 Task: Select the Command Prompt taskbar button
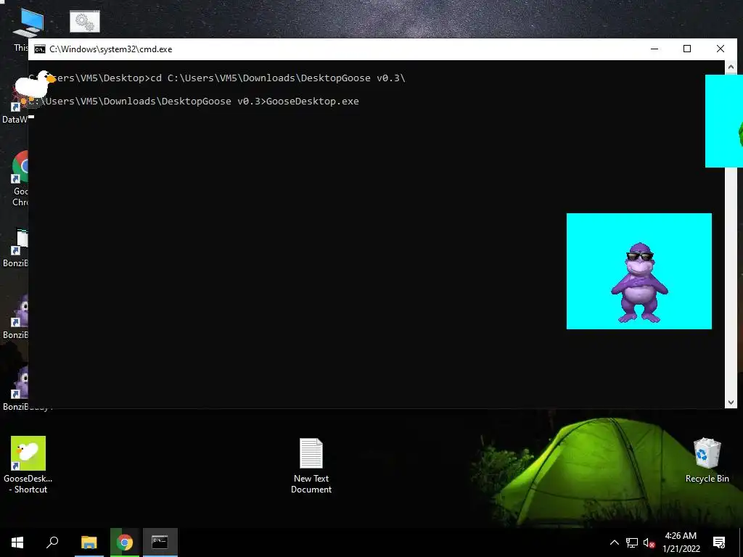tap(160, 542)
